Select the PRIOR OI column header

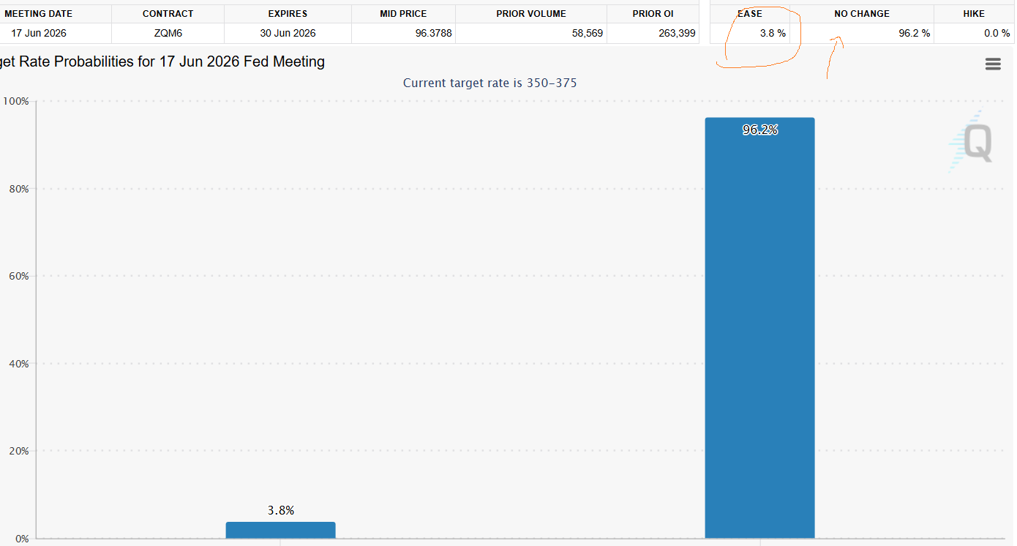click(653, 14)
